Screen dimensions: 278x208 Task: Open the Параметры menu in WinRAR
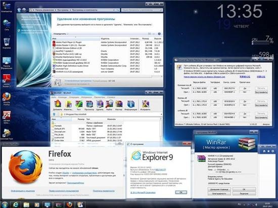pyautogui.click(x=99, y=97)
